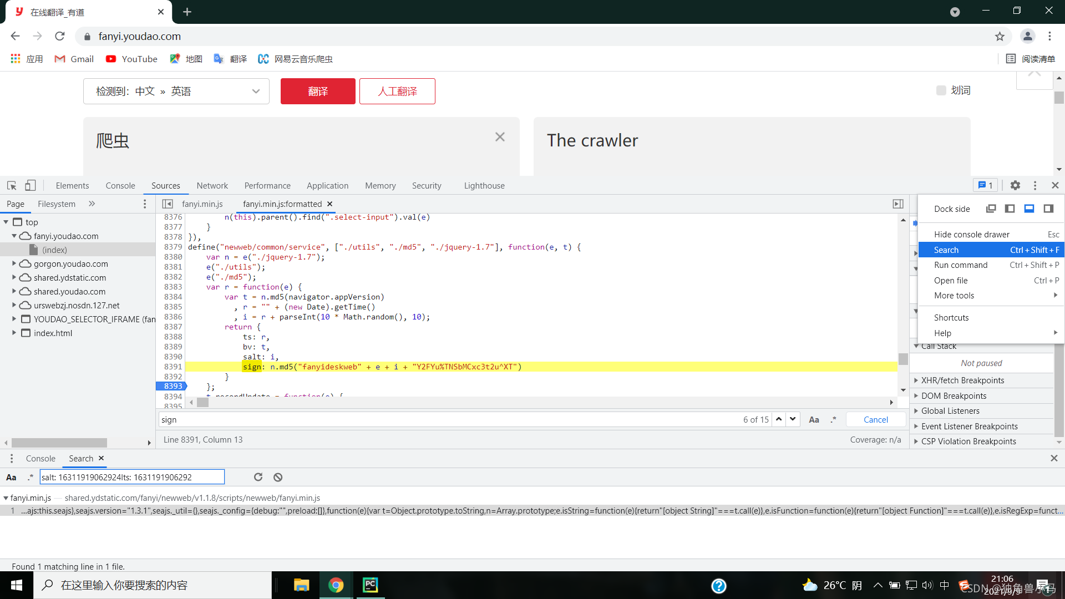1065x599 pixels.
Task: Toggle match case in find bar
Action: coord(814,420)
